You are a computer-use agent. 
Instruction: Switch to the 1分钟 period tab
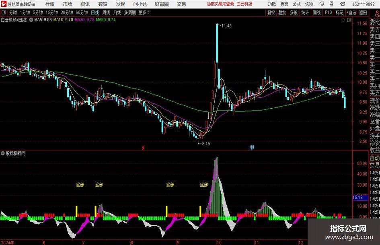tap(25, 12)
